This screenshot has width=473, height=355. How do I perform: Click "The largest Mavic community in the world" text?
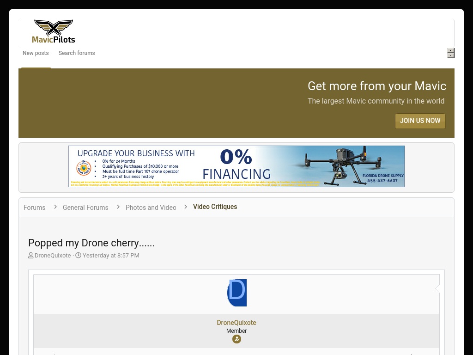tap(376, 101)
